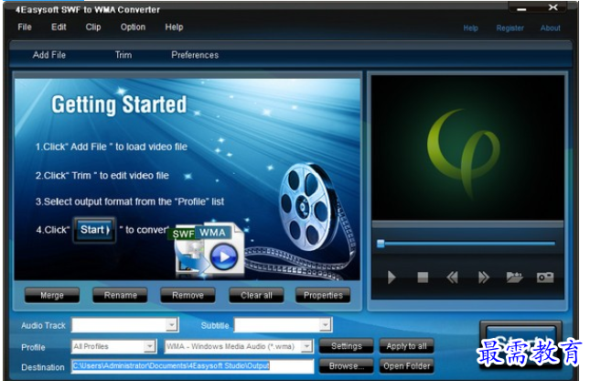This screenshot has width=590, height=381.
Task: Stop playback in the preview player
Action: [x=423, y=278]
